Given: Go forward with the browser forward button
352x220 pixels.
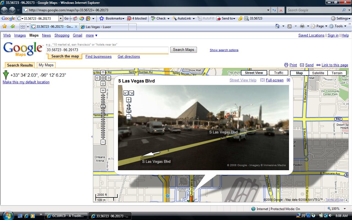Looking at the screenshot, I should coord(12,10).
